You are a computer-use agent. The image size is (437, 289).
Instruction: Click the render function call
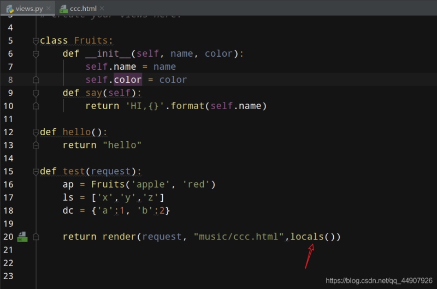tap(119, 237)
